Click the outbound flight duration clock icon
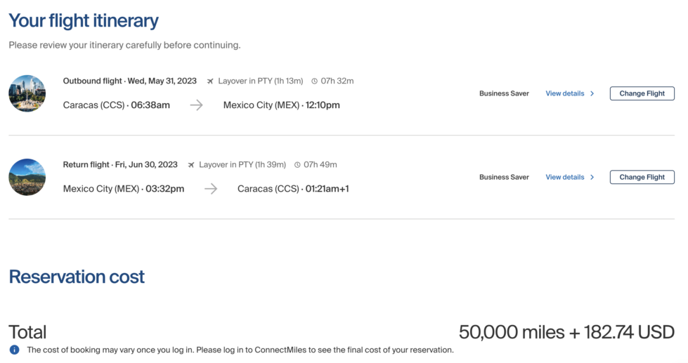Viewport: 688px width, 363px height. coord(314,81)
